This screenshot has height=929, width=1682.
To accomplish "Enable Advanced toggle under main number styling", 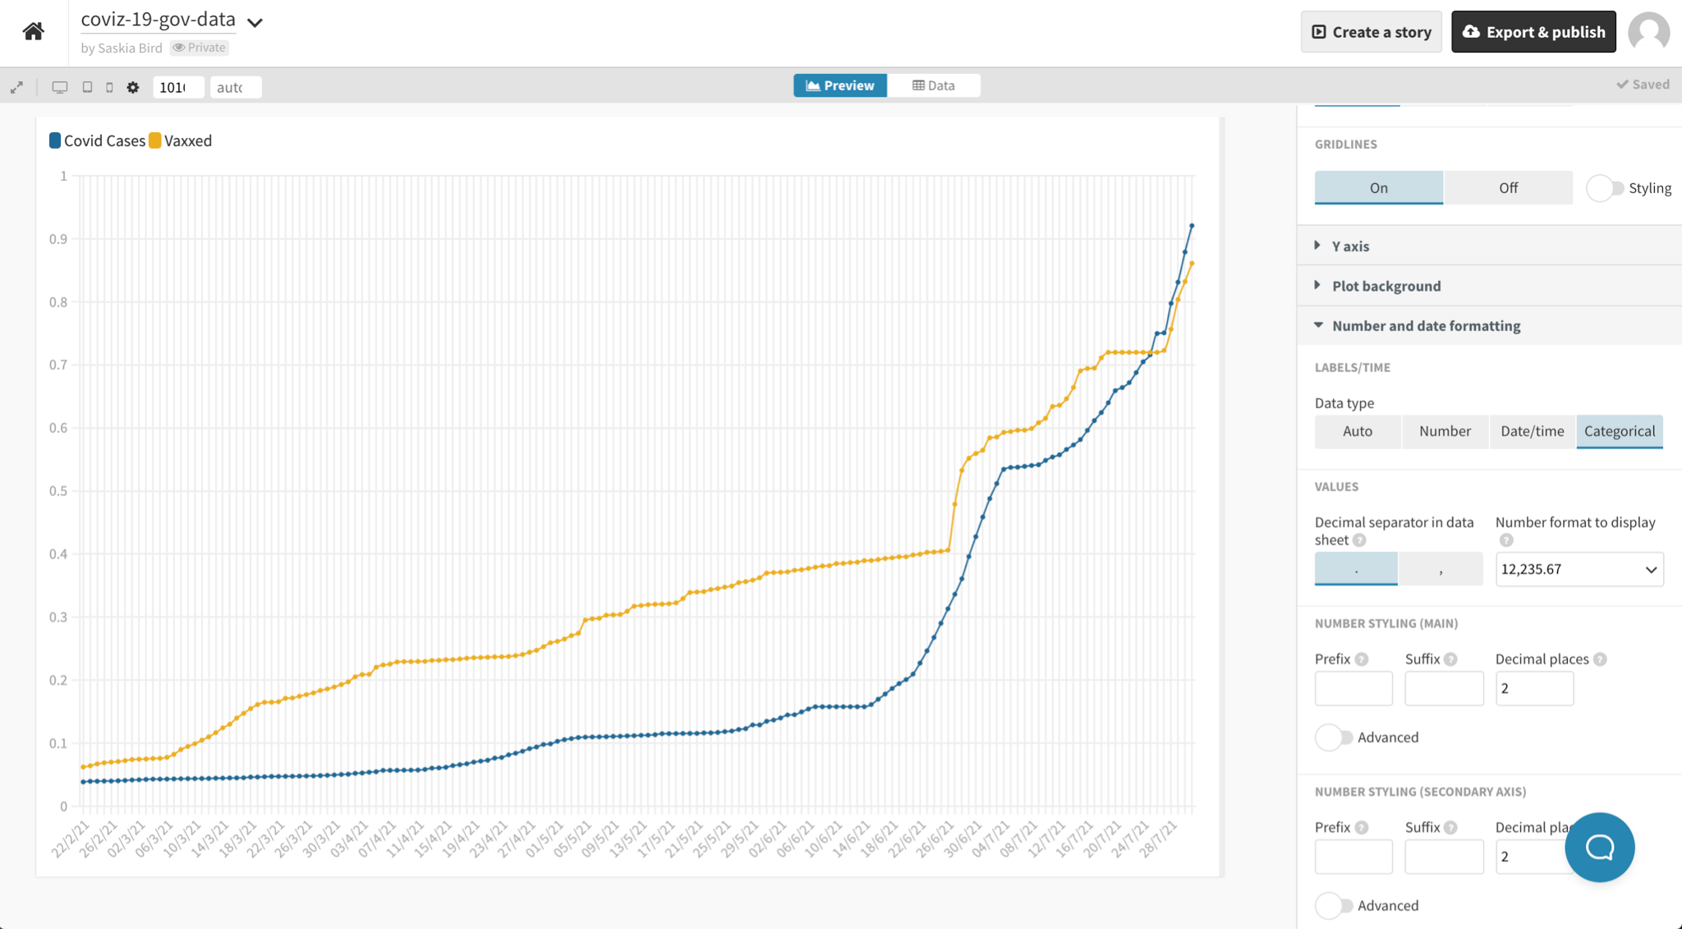I will click(1334, 738).
